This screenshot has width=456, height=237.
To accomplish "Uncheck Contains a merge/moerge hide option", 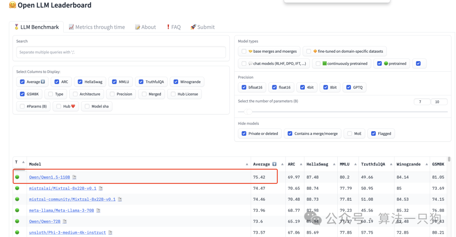I will [290, 134].
